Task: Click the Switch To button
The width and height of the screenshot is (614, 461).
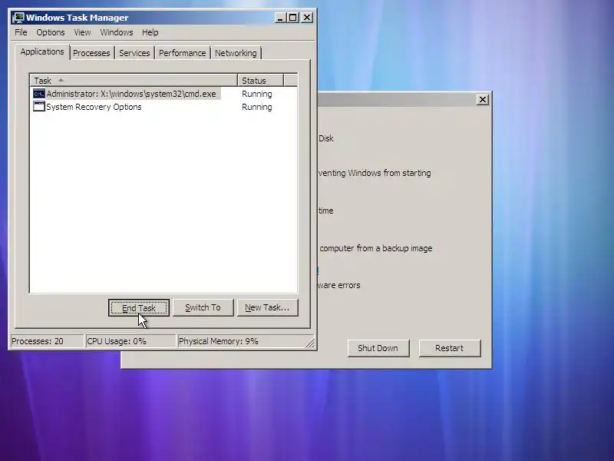Action: pos(203,308)
